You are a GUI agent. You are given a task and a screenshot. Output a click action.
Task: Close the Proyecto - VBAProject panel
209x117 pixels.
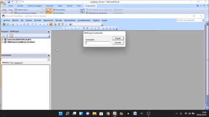coord(49,32)
